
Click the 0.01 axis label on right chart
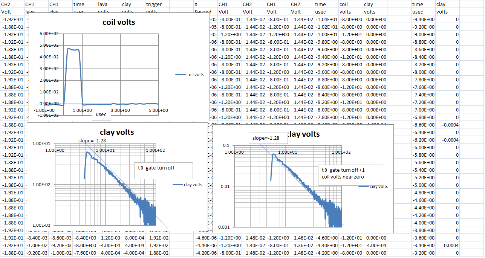coord(225,186)
